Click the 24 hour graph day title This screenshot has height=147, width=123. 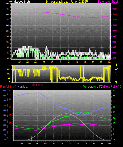67,1
